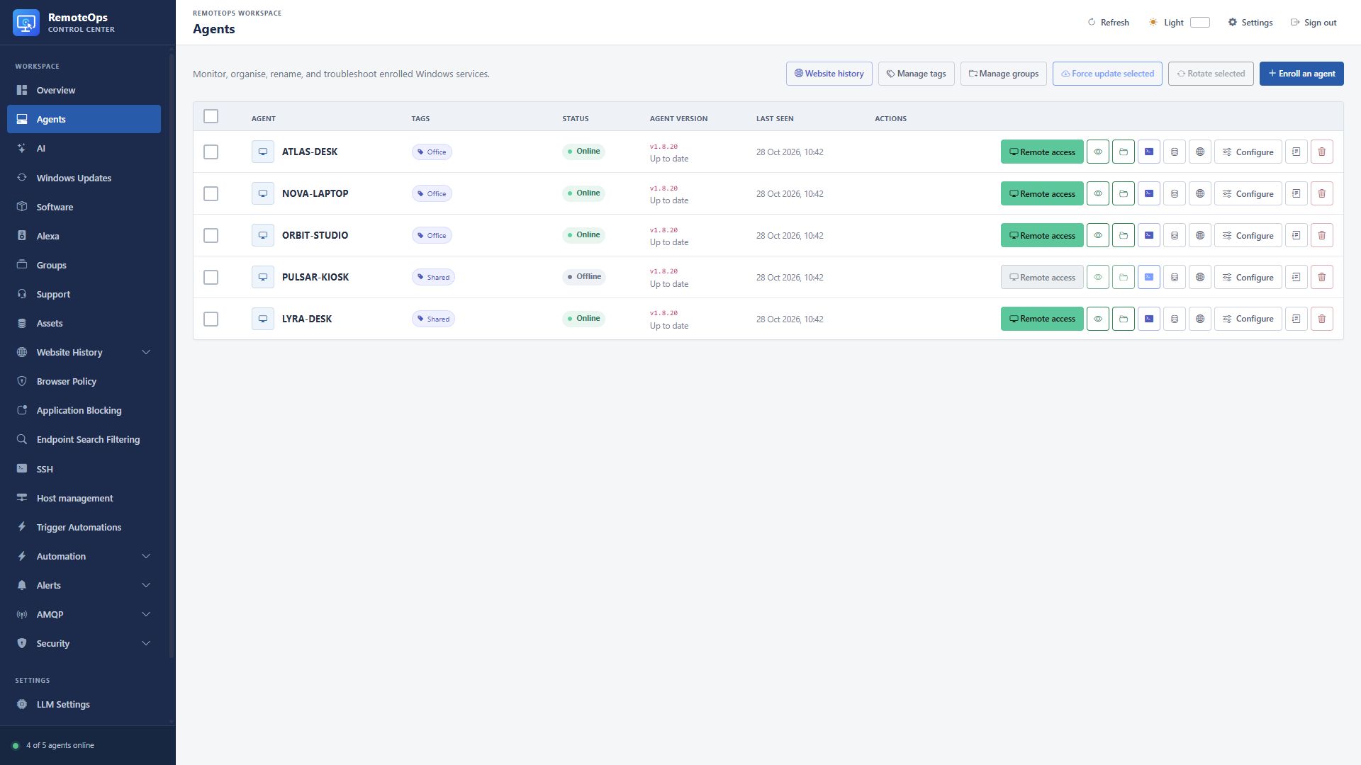Click Remote access for NOVA-LAPTOP
Screen dimensions: 1361x765
point(1042,193)
